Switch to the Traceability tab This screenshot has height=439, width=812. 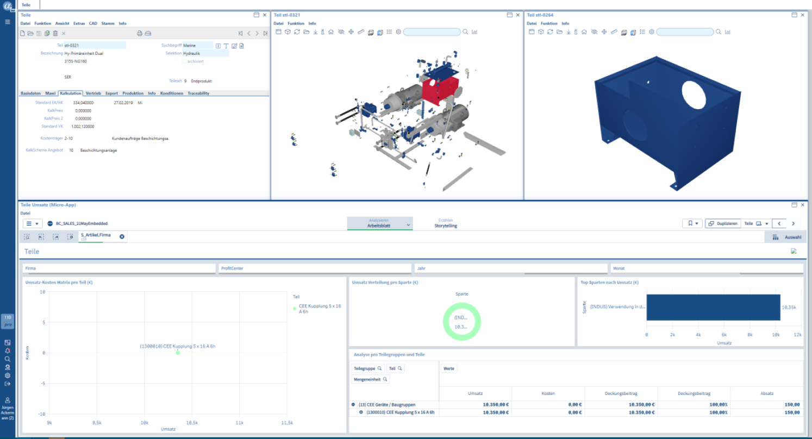click(198, 93)
